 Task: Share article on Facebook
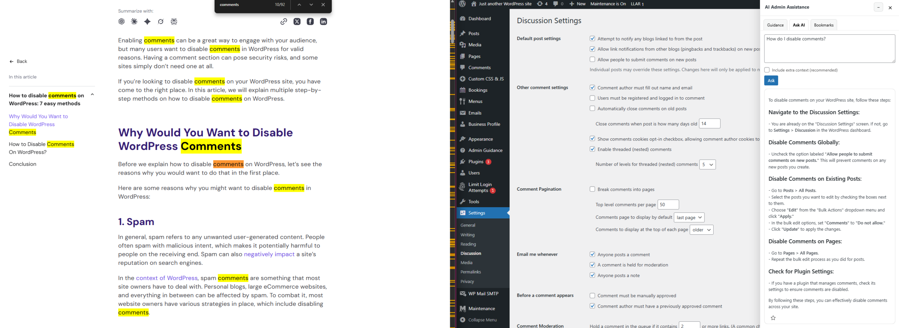(310, 21)
